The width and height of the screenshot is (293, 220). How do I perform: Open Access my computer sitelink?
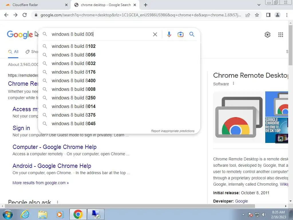click(x=25, y=109)
